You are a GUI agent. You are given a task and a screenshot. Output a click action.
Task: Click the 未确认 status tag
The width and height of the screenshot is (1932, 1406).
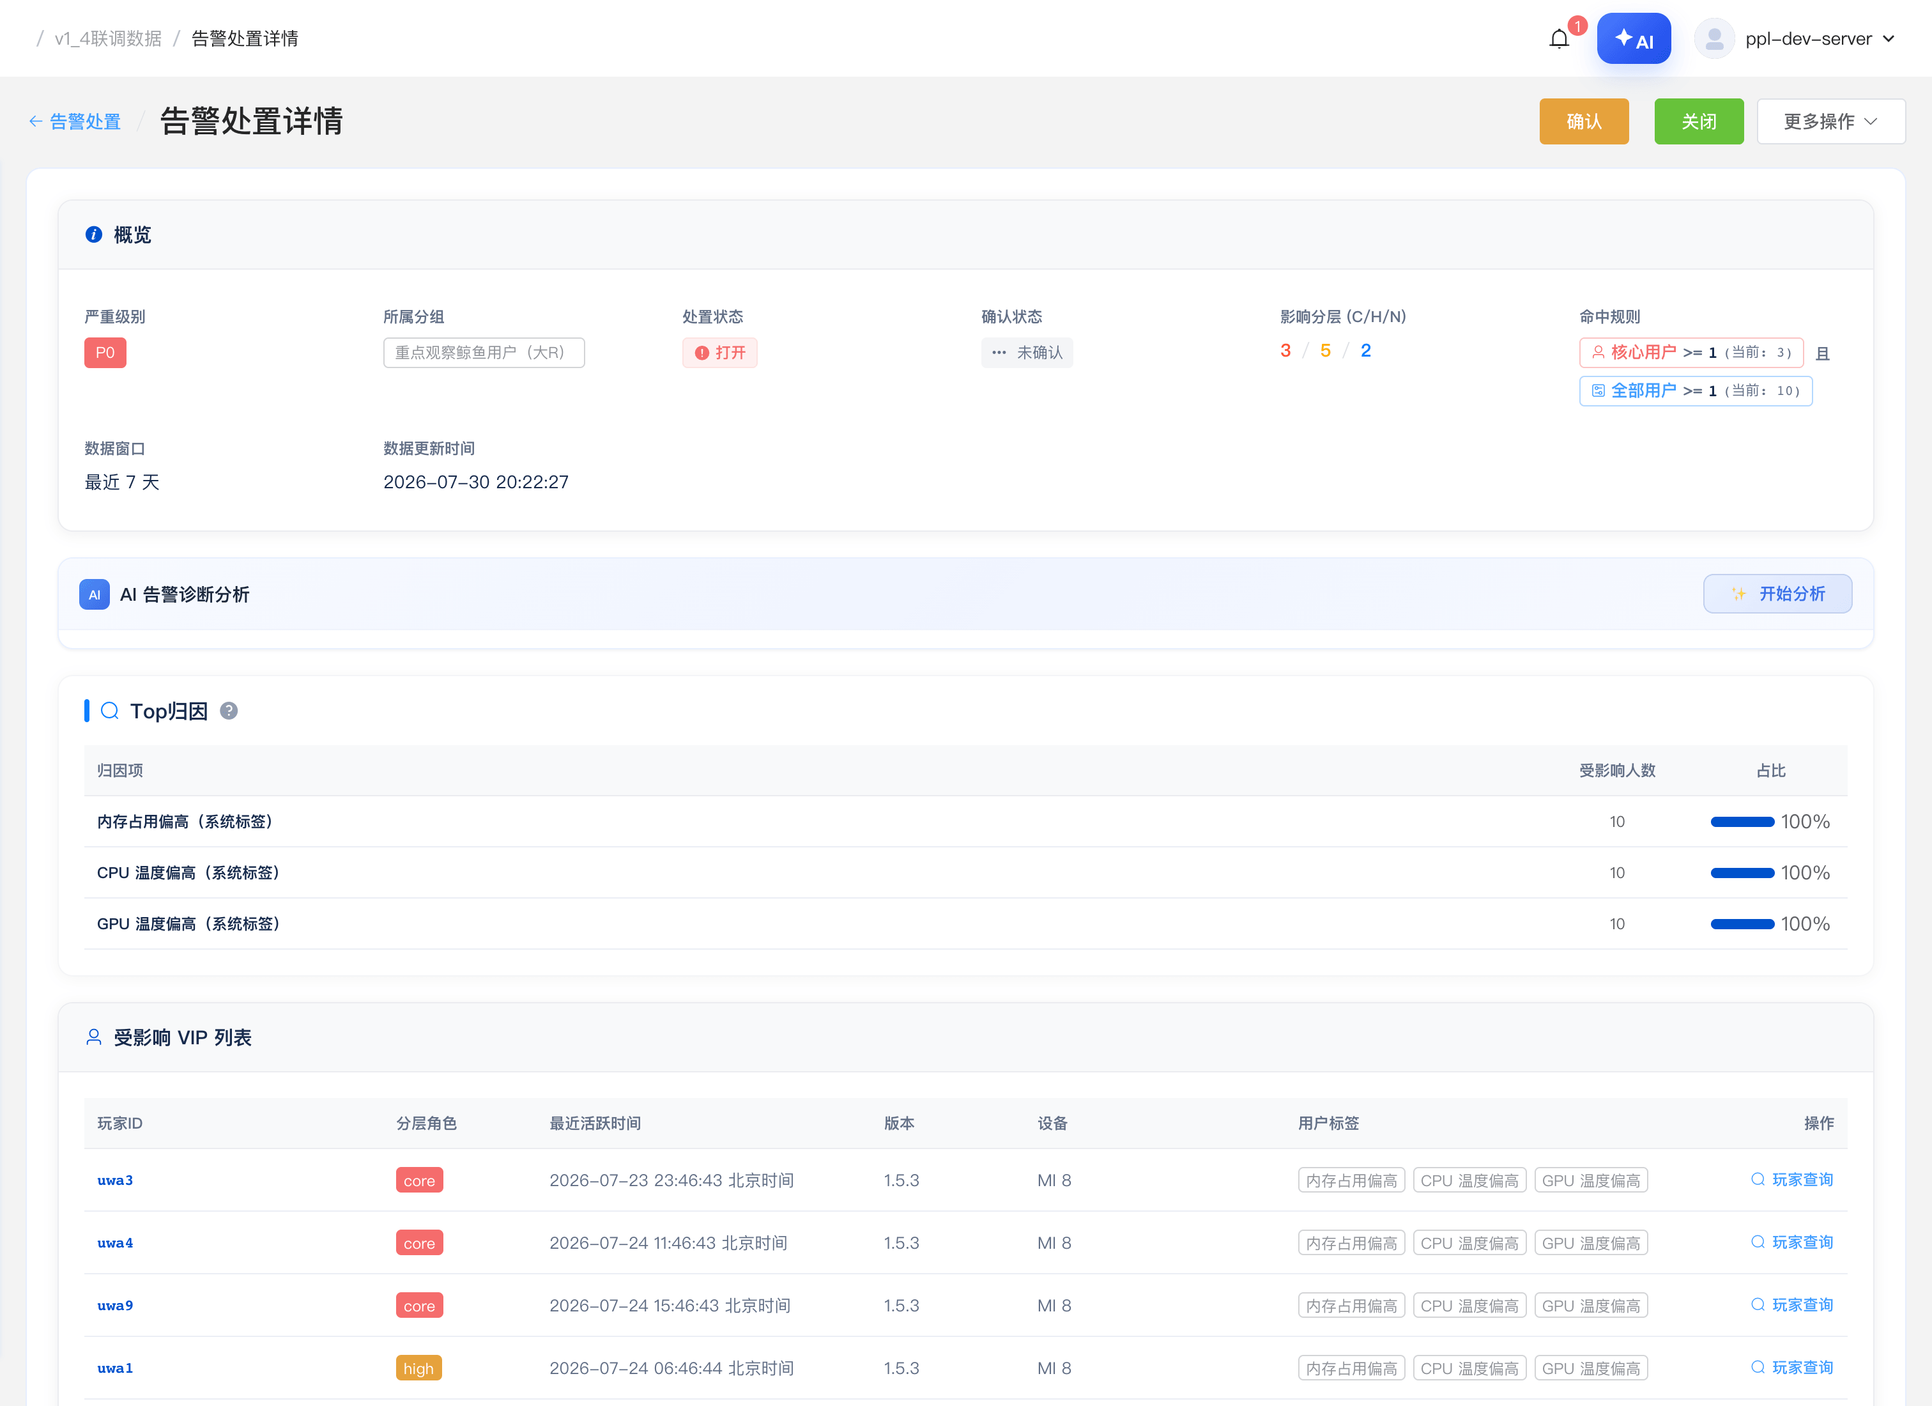[1027, 353]
